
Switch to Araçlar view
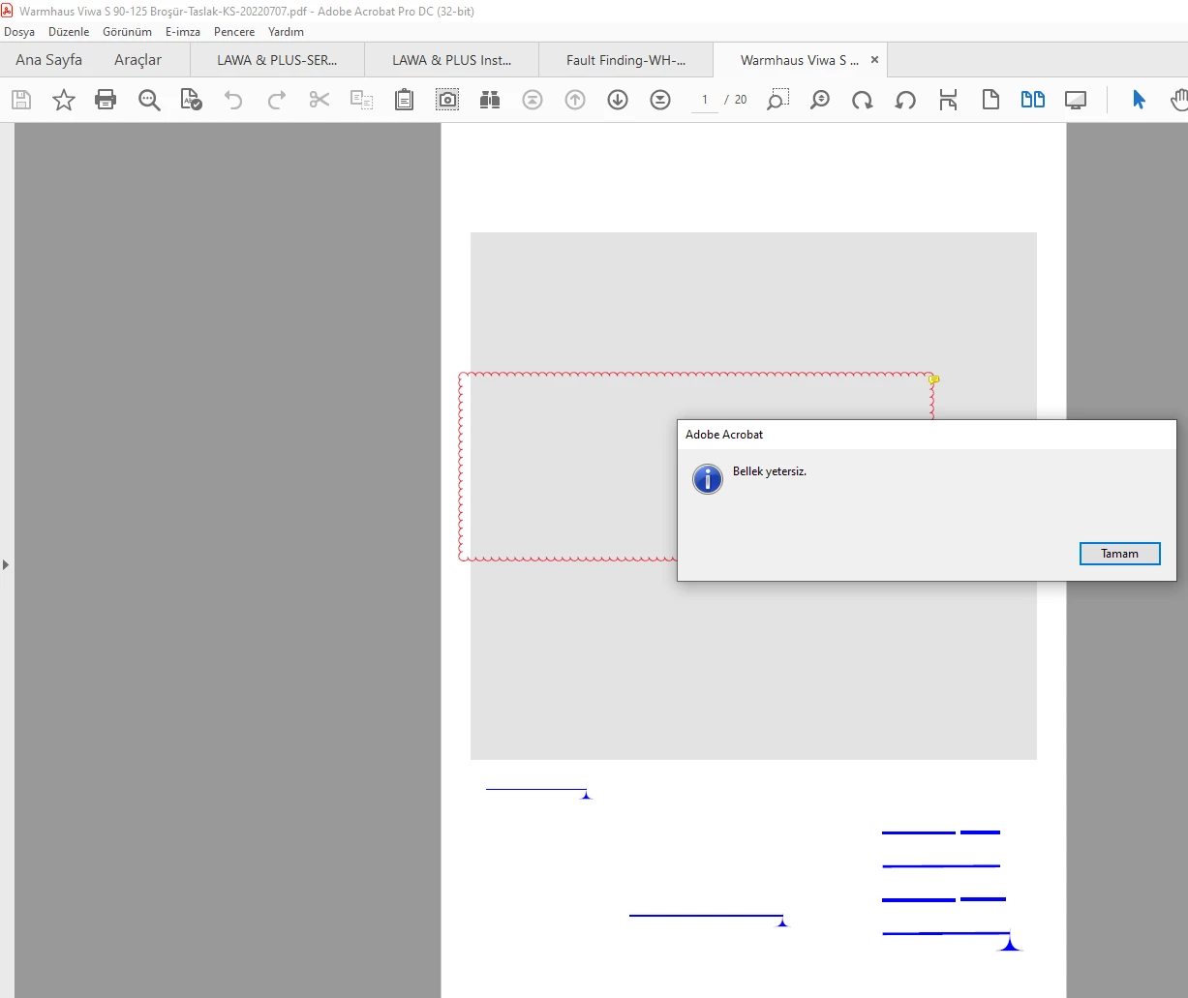coord(138,60)
